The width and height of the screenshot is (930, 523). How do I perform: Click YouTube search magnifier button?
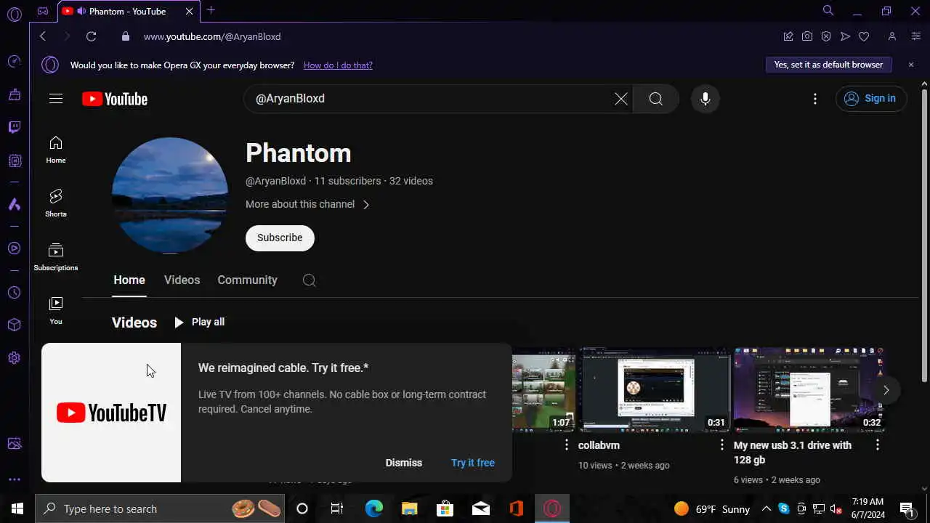(655, 99)
